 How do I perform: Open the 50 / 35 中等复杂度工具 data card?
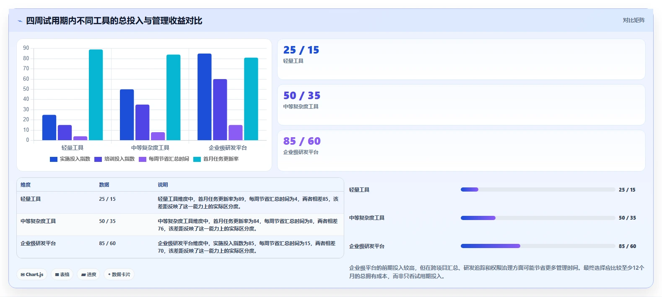(x=461, y=105)
